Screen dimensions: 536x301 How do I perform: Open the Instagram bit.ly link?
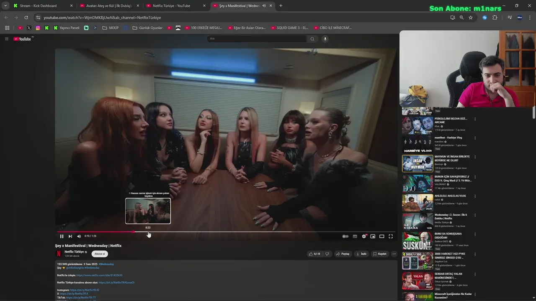(x=85, y=290)
